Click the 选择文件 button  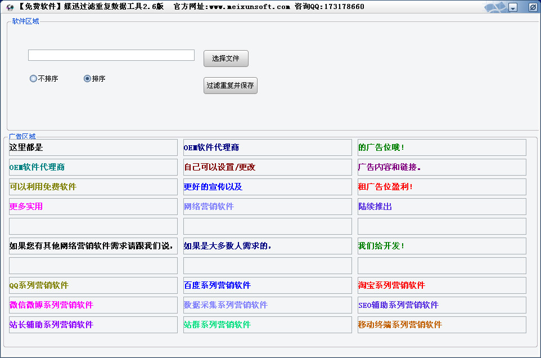point(226,59)
